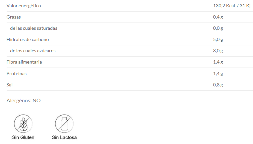This screenshot has width=253, height=144.
Task: Click the Fibra alimentaria 1,4 g value
Action: pyautogui.click(x=218, y=62)
